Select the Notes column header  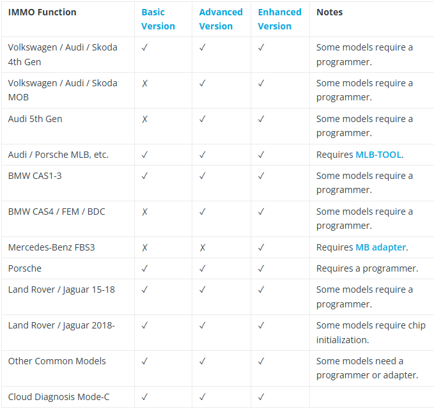tap(329, 12)
